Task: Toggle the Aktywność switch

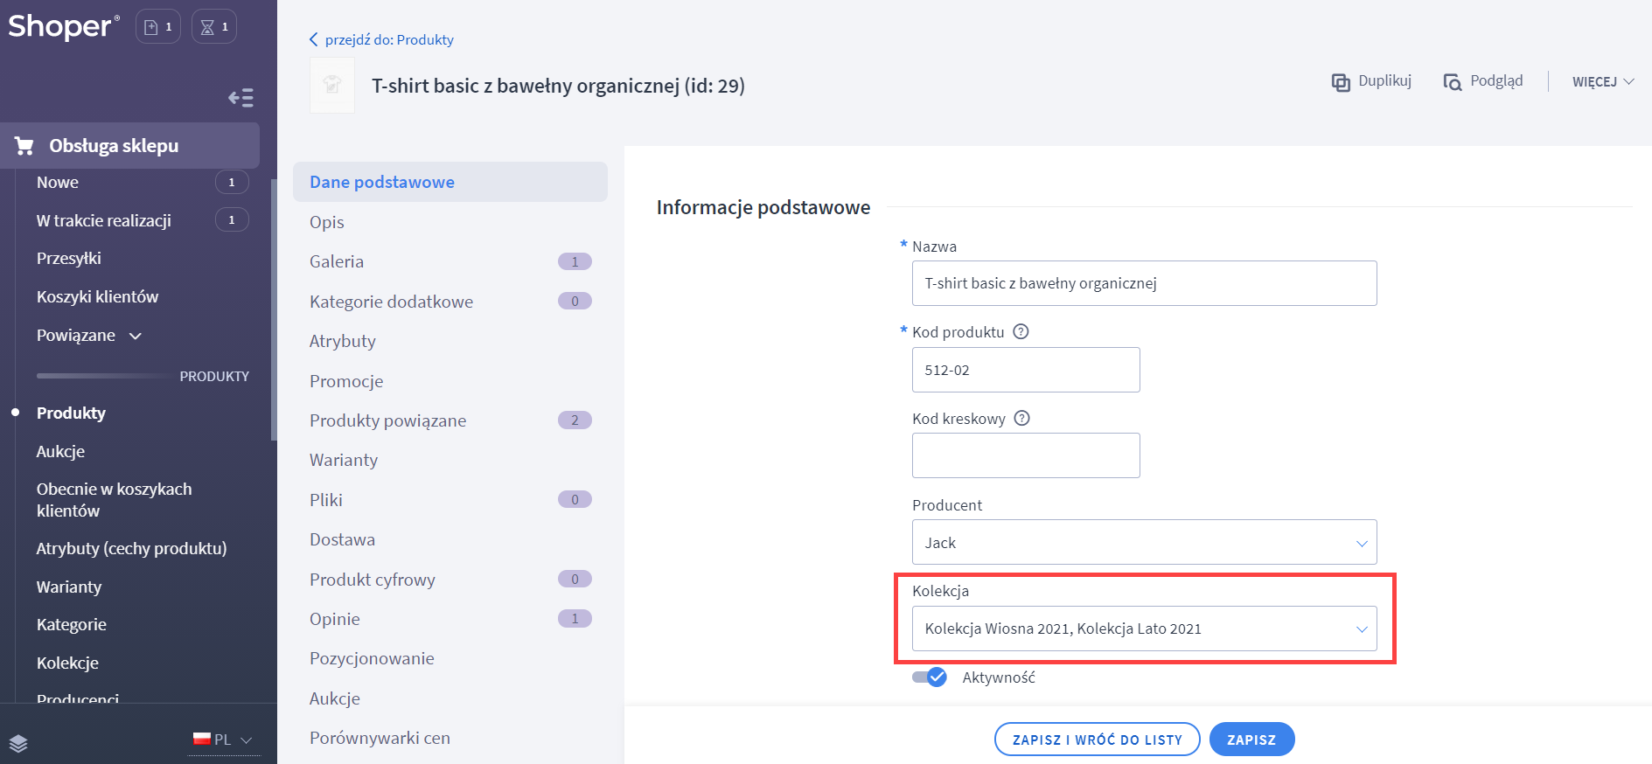Action: (929, 677)
